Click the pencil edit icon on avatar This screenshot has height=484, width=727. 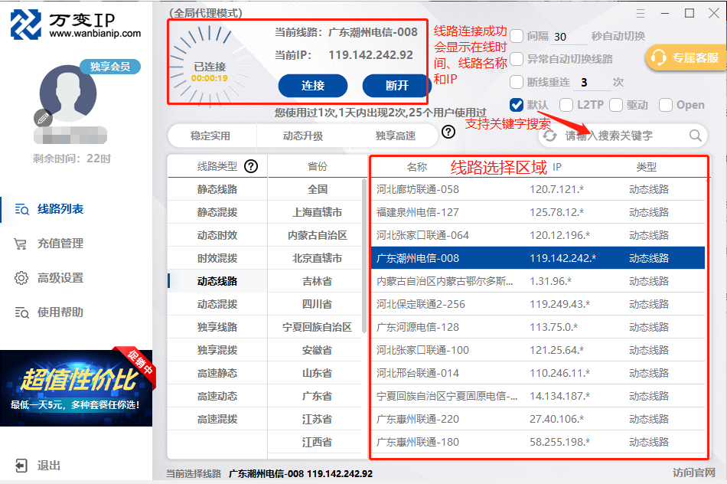pyautogui.click(x=43, y=119)
